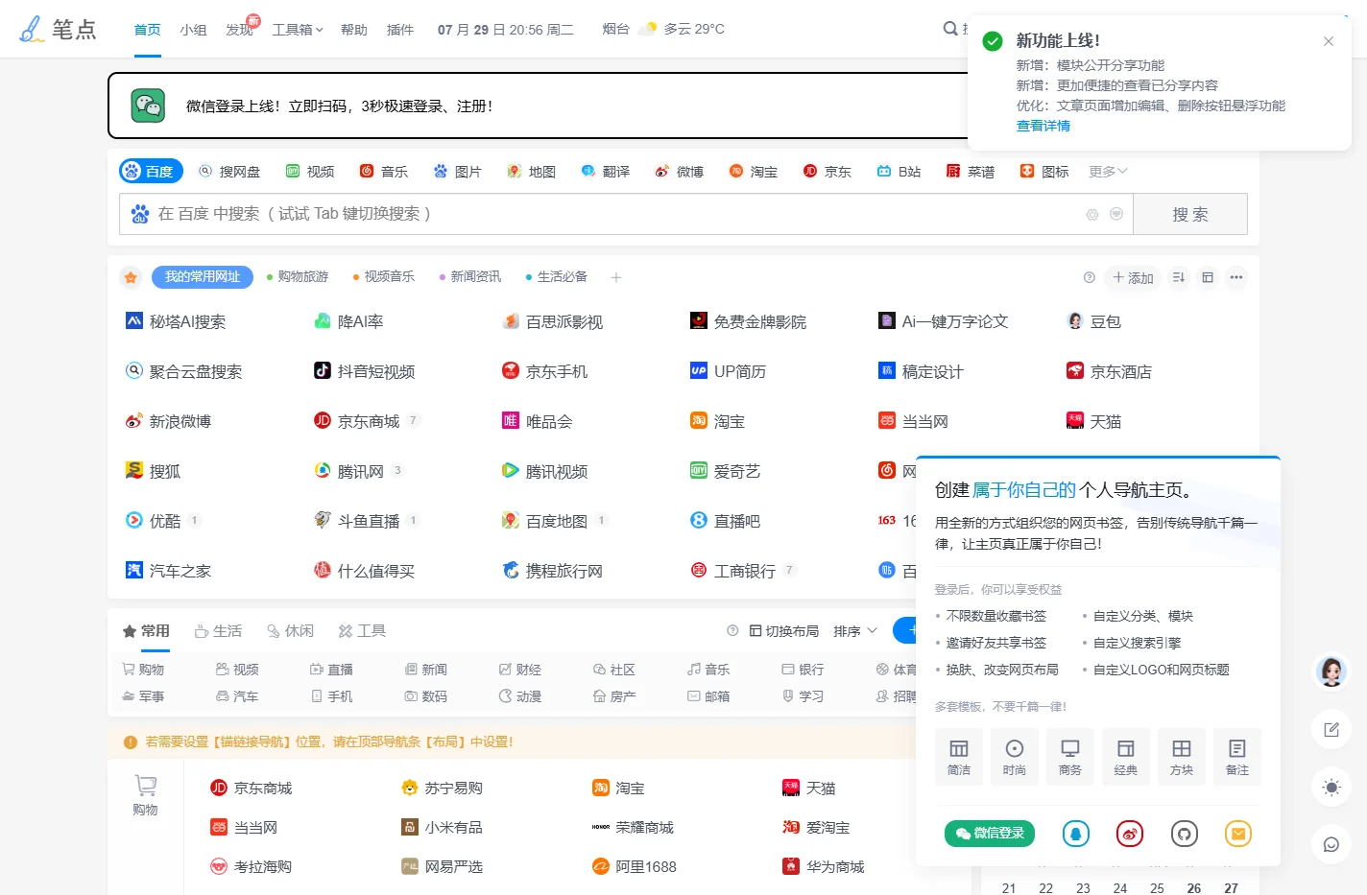This screenshot has width=1367, height=895.
Task: Click 切换布局 button
Action: click(784, 630)
